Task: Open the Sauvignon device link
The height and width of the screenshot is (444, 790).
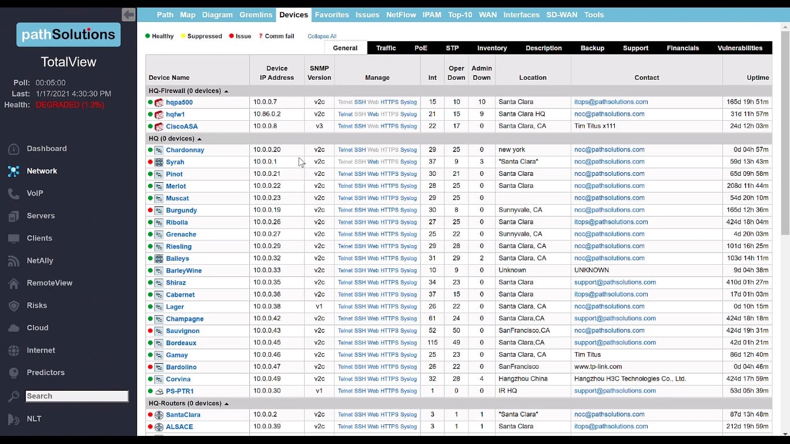Action: coord(183,331)
